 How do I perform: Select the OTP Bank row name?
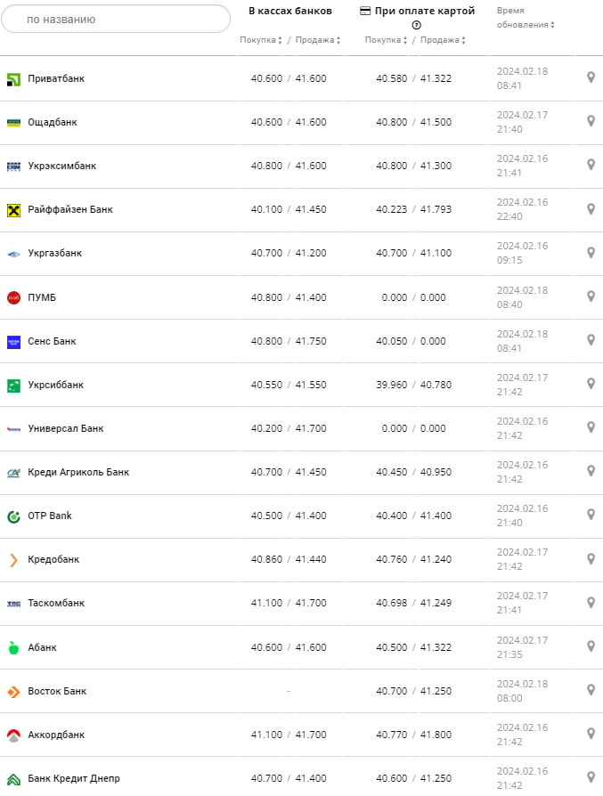pos(50,516)
